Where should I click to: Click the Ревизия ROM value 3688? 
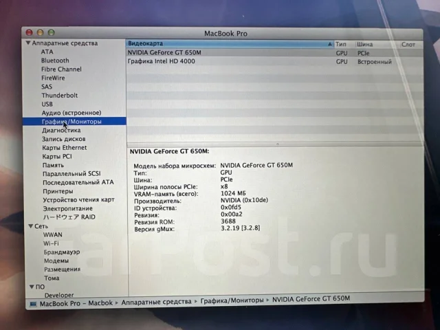(228, 221)
